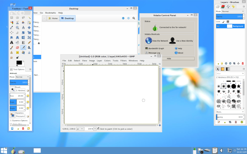Delete the layer using the red trash icon

[243, 63]
